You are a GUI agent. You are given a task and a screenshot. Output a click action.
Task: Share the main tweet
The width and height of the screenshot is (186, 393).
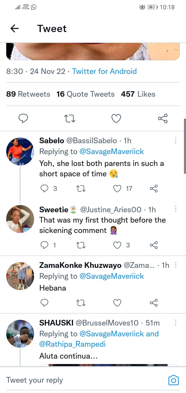[x=163, y=119]
